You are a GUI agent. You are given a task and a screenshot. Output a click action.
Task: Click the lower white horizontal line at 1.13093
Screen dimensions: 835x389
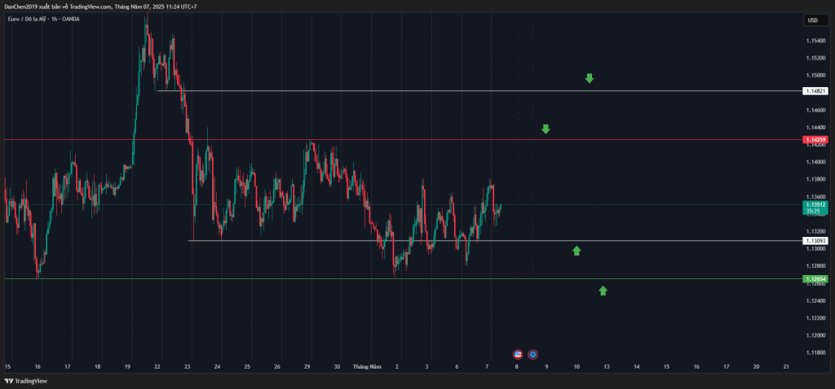point(495,241)
